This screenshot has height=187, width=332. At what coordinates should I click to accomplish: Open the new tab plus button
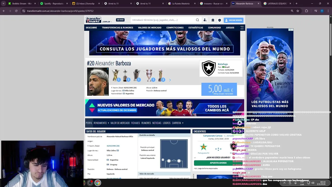[x=296, y=4]
